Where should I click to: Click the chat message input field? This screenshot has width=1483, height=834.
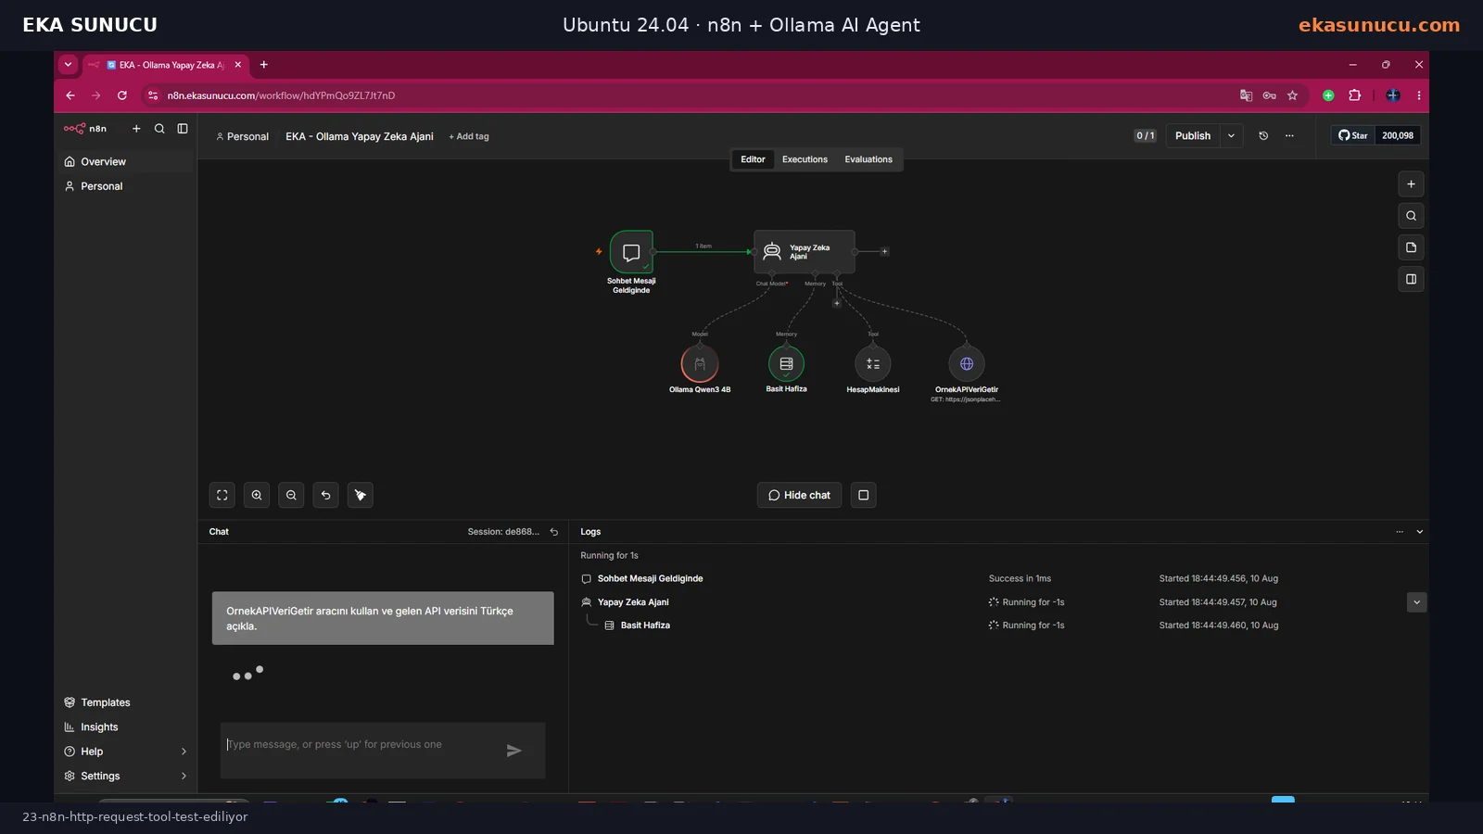361,745
